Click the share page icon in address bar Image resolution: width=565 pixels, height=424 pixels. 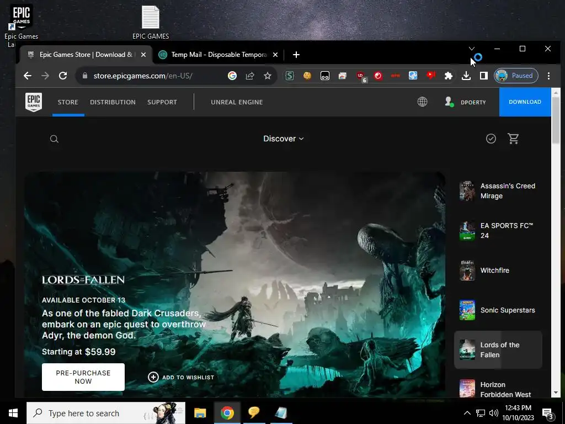pos(250,76)
